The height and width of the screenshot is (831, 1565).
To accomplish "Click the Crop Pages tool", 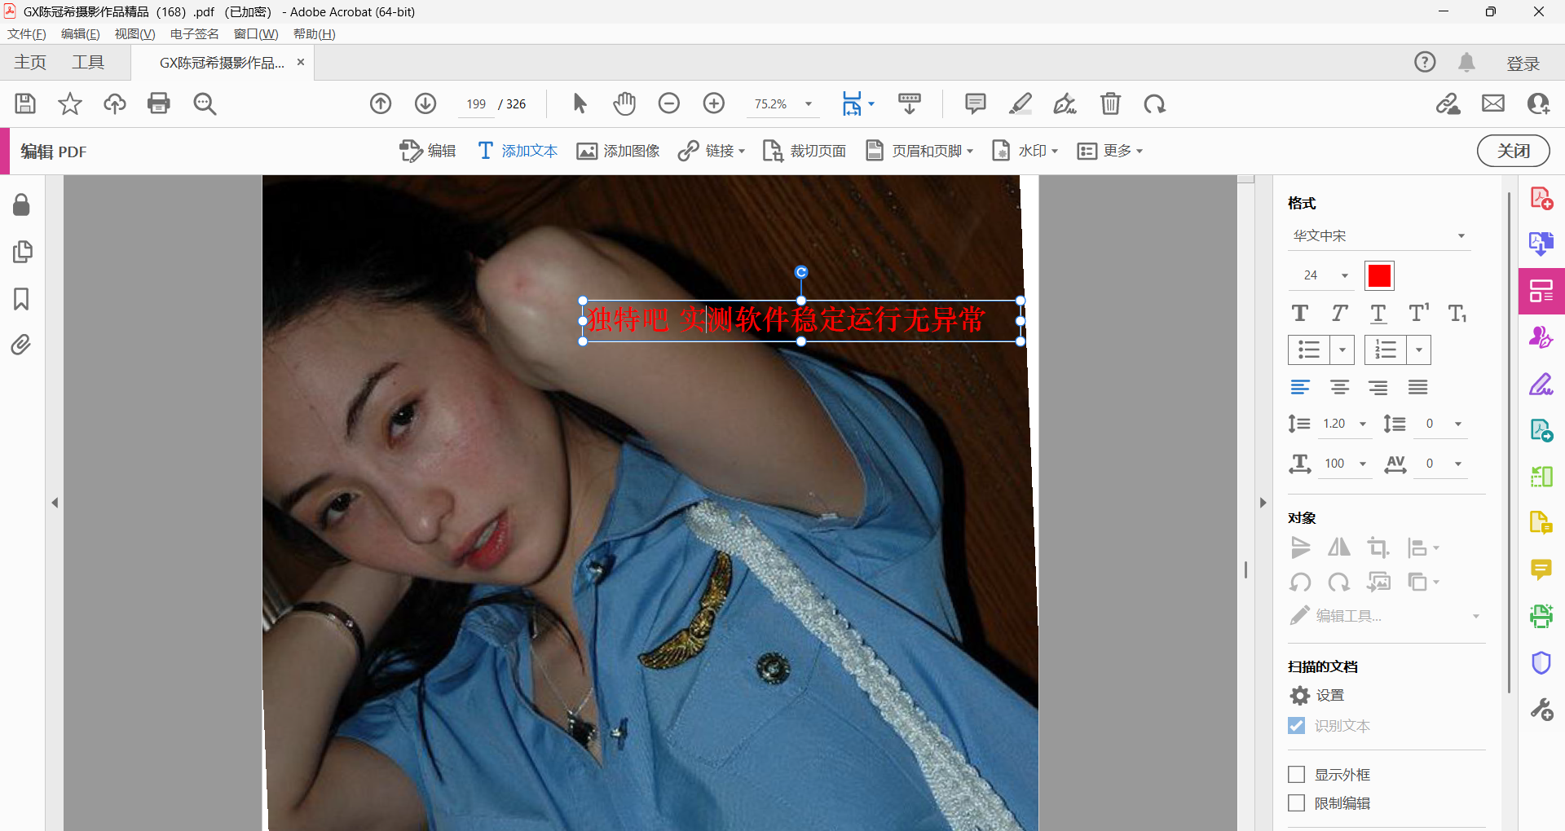I will [x=805, y=151].
